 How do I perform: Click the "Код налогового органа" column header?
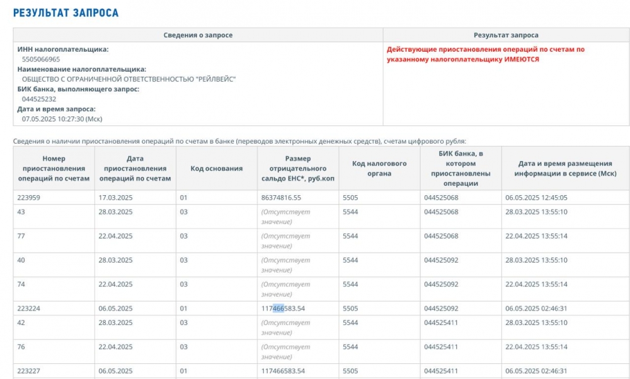379,168
